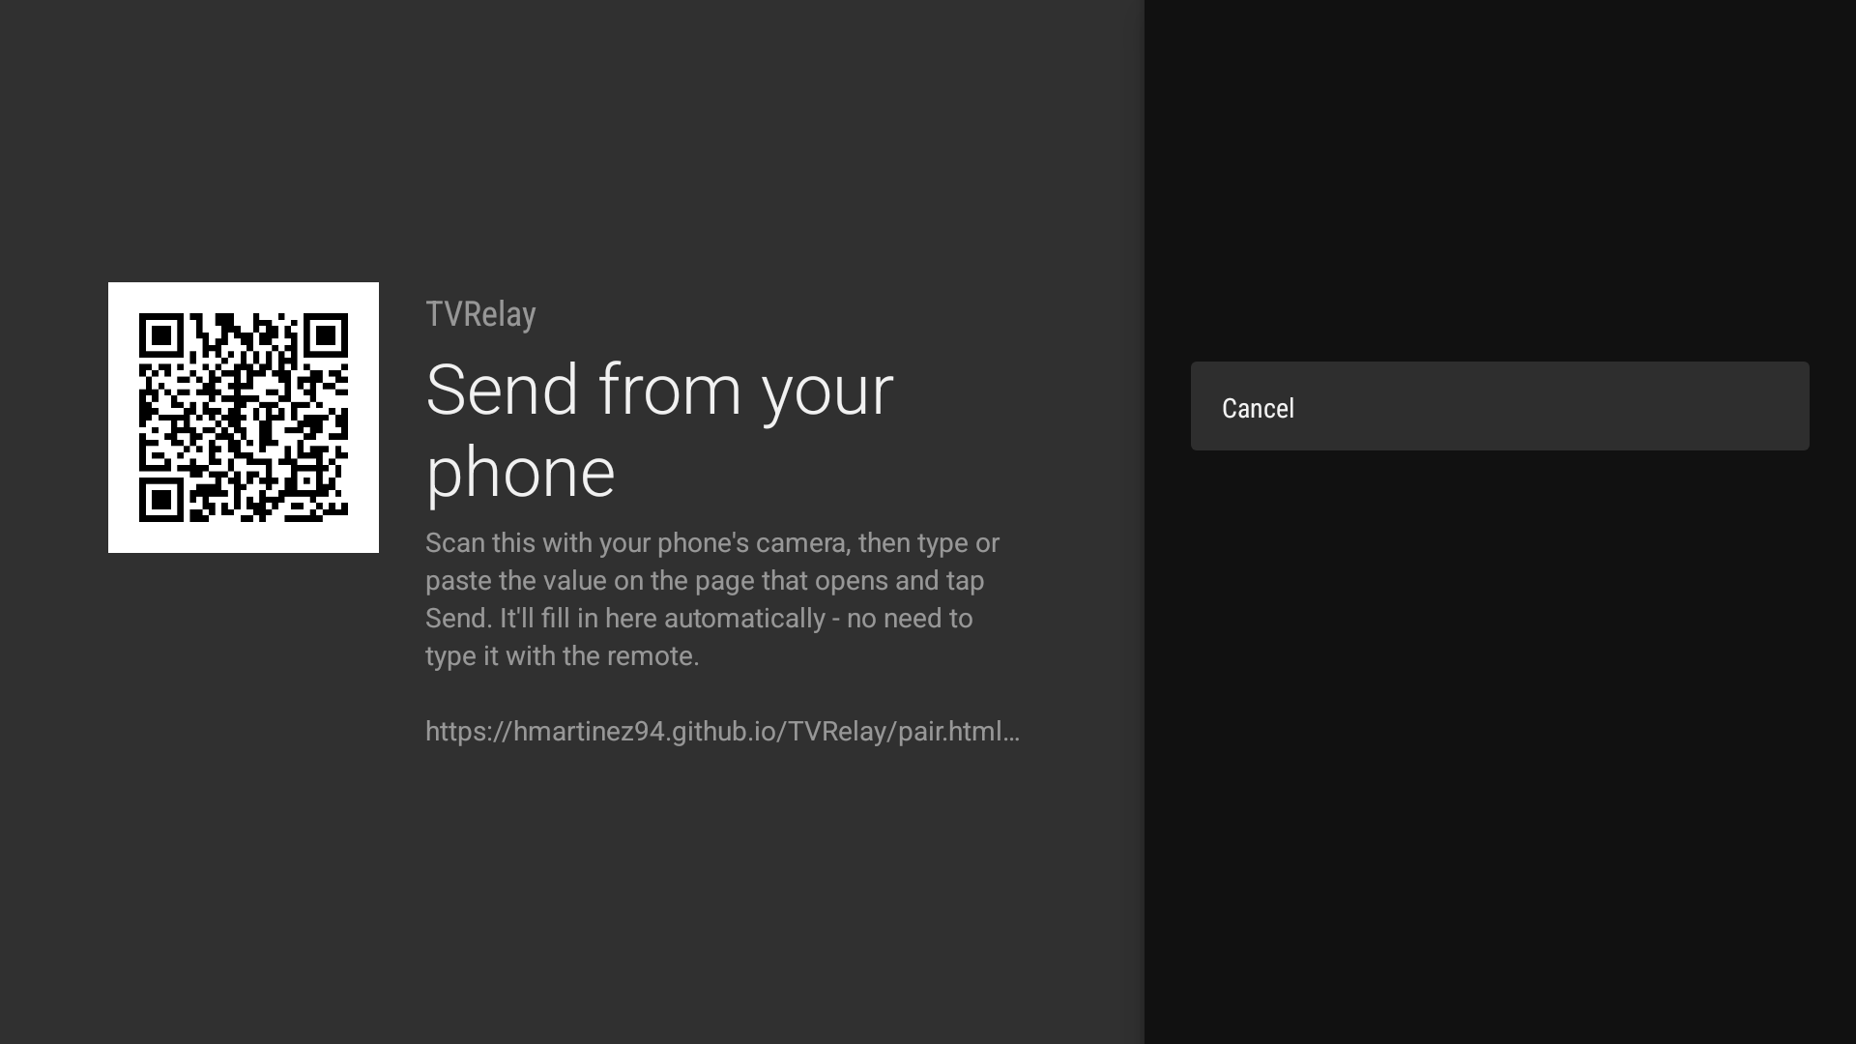Viewport: 1856px width, 1044px height.
Task: Click the QR code image
Action: (244, 418)
